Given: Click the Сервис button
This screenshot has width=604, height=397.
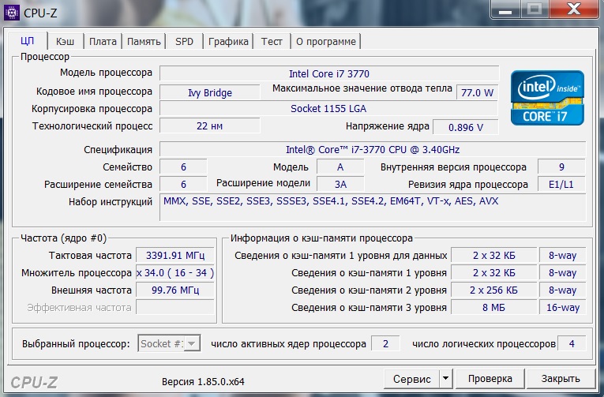Looking at the screenshot, I should (x=411, y=379).
